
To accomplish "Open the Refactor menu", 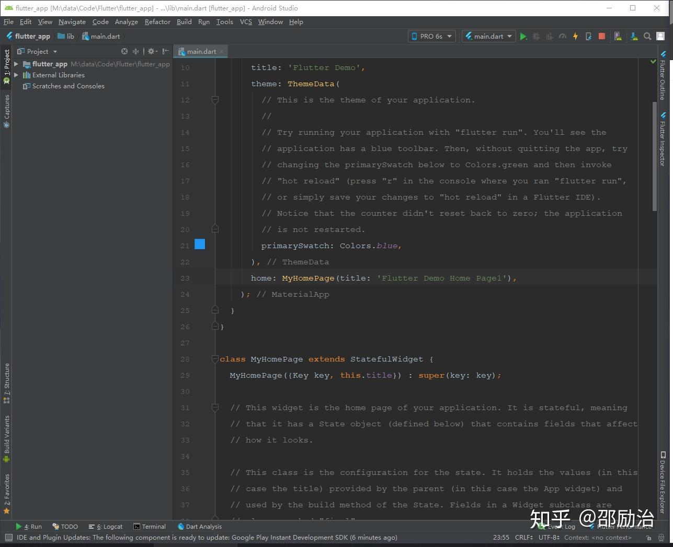I will tap(157, 22).
